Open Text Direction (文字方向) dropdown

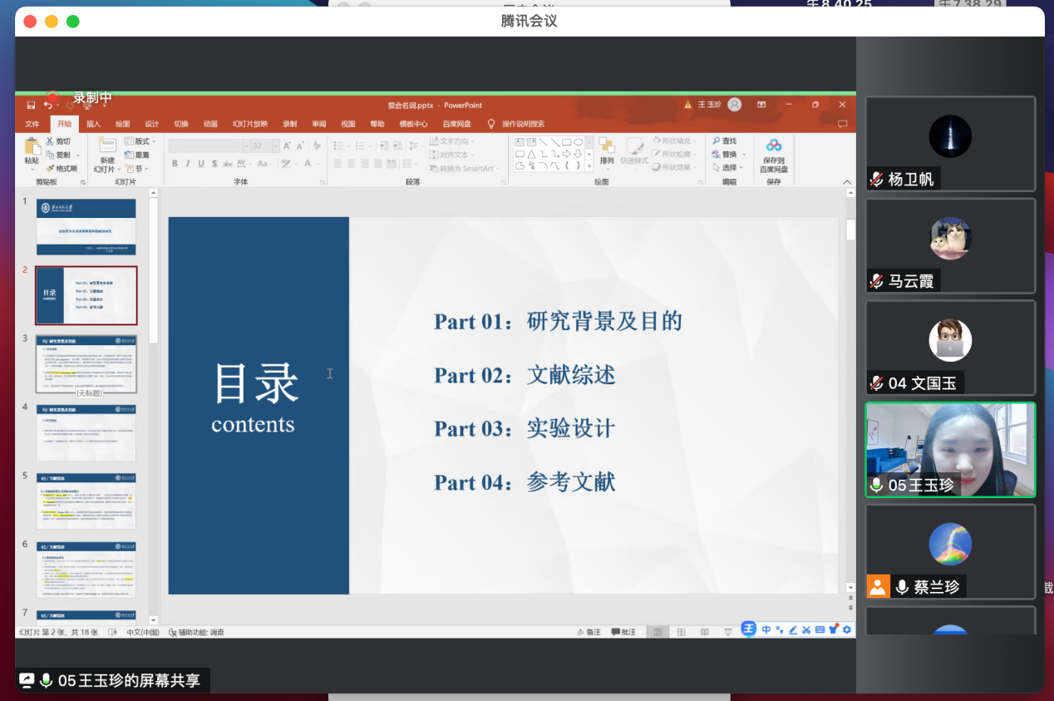[453, 141]
